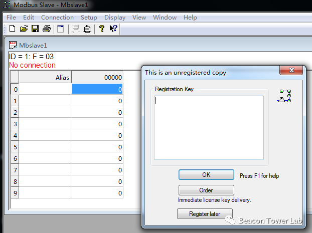Open the Display menu
This screenshot has width=312, height=233.
115,18
